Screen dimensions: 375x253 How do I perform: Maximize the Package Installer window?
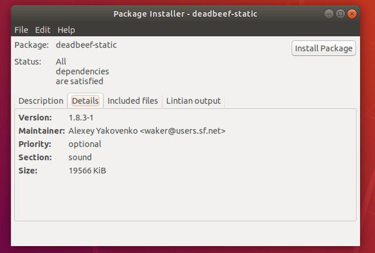[x=341, y=14]
